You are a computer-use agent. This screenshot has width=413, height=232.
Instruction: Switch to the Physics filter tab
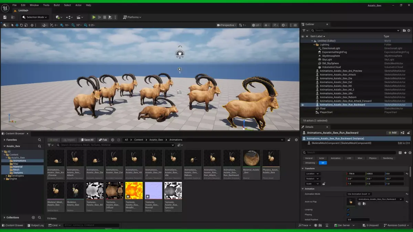373,158
